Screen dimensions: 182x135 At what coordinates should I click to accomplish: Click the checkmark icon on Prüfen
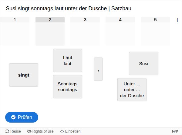13,117
